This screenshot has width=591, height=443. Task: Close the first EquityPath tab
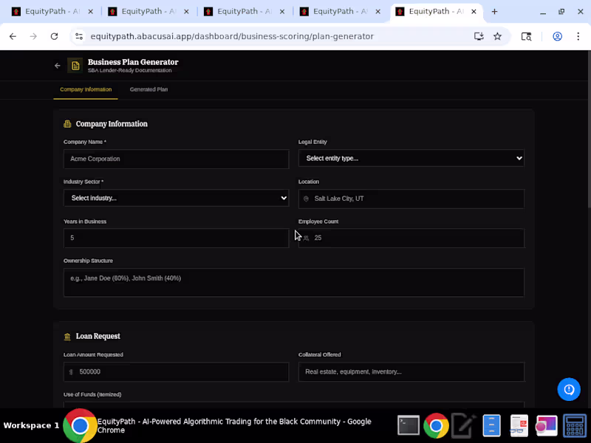pyautogui.click(x=90, y=12)
